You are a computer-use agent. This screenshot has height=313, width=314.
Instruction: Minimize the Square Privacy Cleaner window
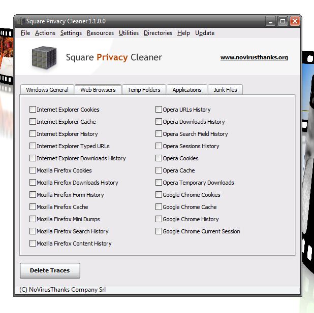(270, 21)
